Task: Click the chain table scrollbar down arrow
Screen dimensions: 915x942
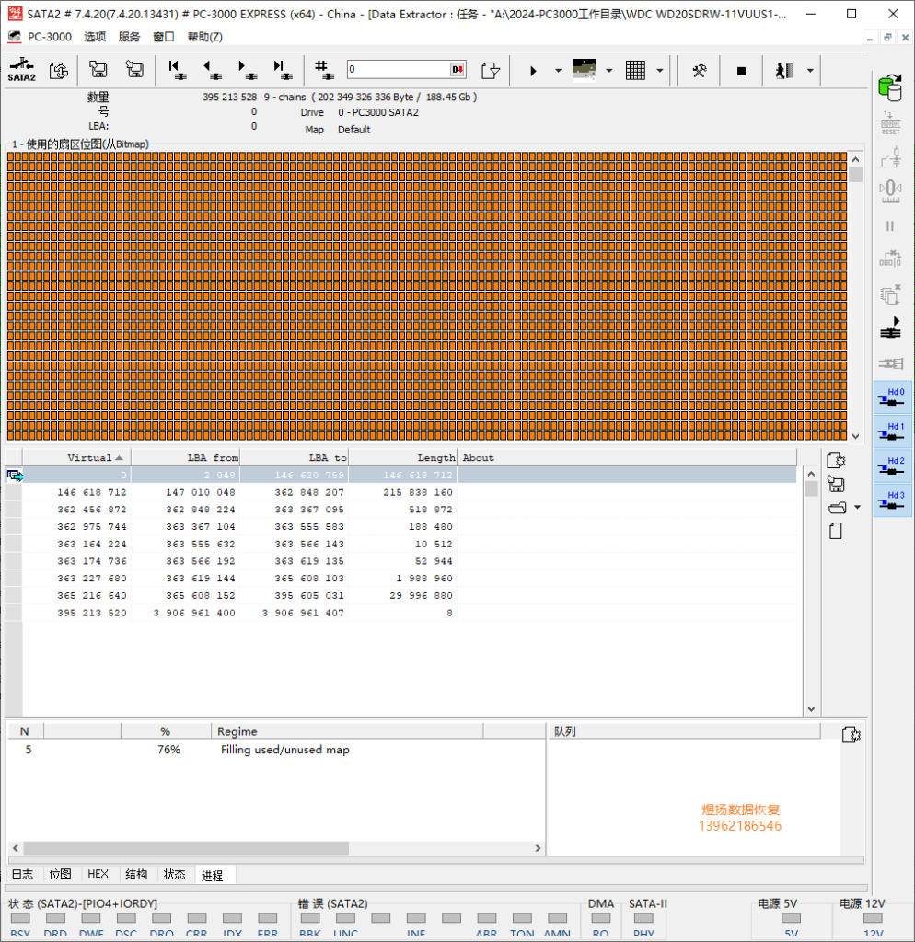Action: [x=811, y=709]
